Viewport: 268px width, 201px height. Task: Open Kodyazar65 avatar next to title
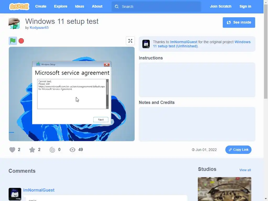pos(14,23)
